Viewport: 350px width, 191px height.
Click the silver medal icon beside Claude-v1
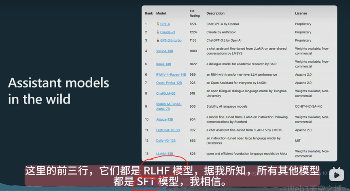pyautogui.click(x=158, y=32)
